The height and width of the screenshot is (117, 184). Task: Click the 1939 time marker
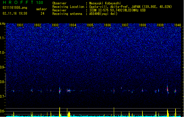click(x=160, y=25)
